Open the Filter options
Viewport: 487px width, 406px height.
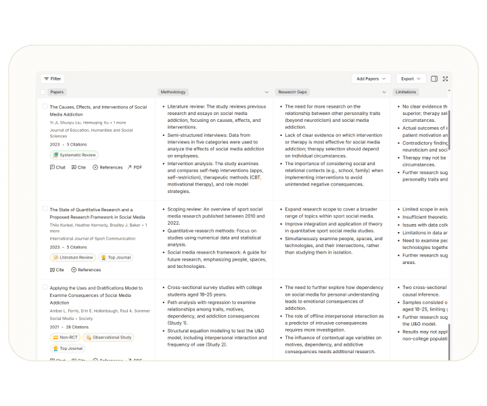pyautogui.click(x=52, y=79)
